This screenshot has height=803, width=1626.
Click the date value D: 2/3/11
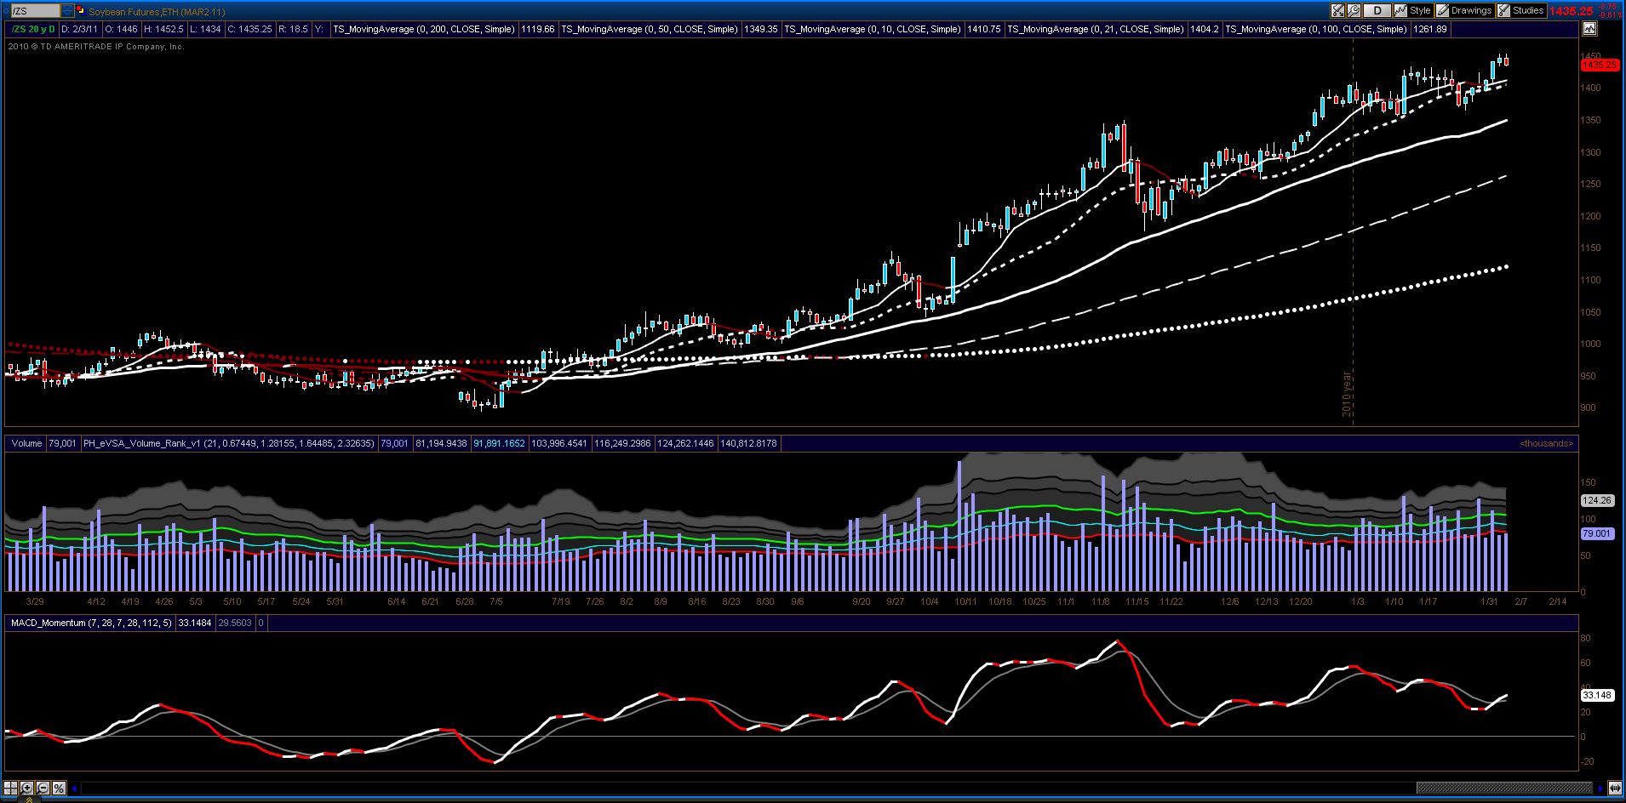click(x=79, y=29)
